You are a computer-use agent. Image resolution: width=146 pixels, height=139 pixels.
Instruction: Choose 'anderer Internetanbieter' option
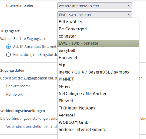click(98, 130)
